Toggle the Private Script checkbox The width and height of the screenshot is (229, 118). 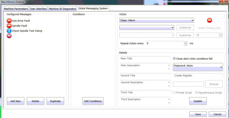(x=174, y=93)
